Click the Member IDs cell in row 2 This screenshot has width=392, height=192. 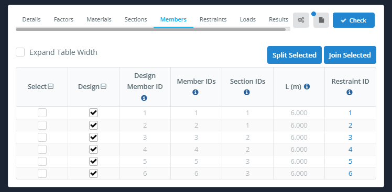[x=196, y=125]
